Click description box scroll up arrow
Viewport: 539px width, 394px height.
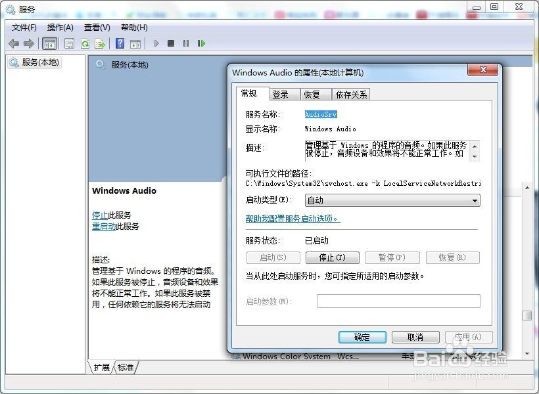pyautogui.click(x=475, y=146)
